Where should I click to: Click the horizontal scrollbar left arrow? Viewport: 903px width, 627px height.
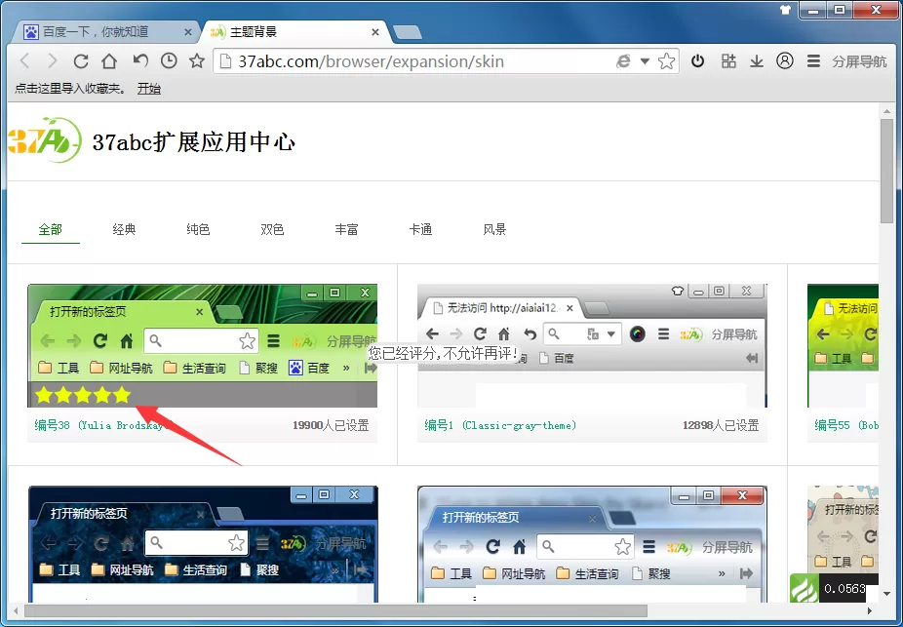tap(16, 610)
